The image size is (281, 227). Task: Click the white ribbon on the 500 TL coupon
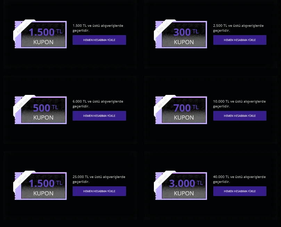click(19, 104)
